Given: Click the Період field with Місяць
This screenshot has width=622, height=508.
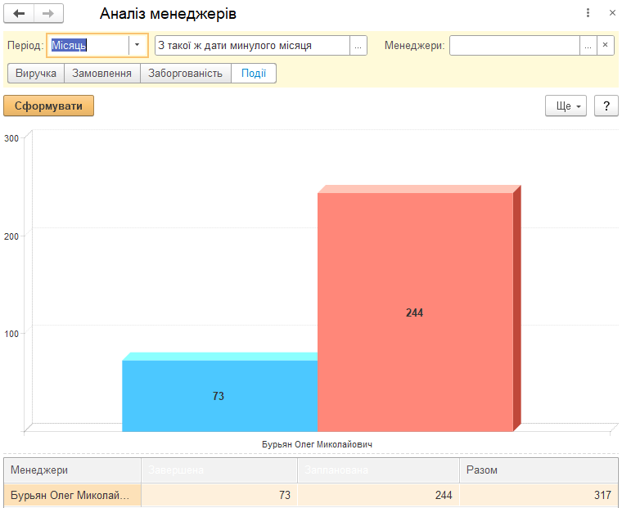Looking at the screenshot, I should 88,45.
